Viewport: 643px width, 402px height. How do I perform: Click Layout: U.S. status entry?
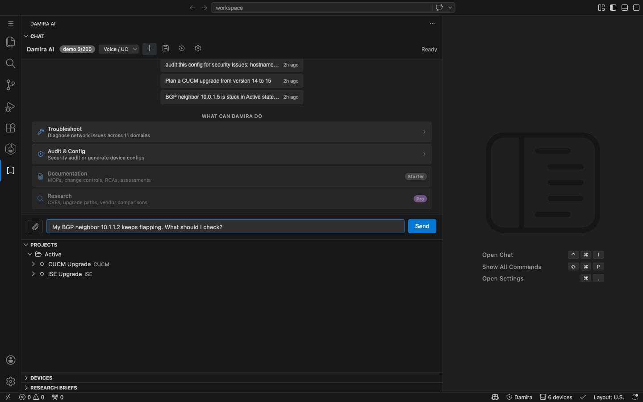(609, 397)
